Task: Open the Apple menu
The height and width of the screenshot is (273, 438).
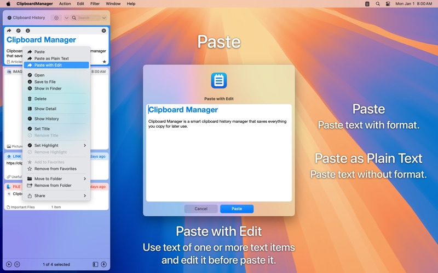Action: click(8, 4)
